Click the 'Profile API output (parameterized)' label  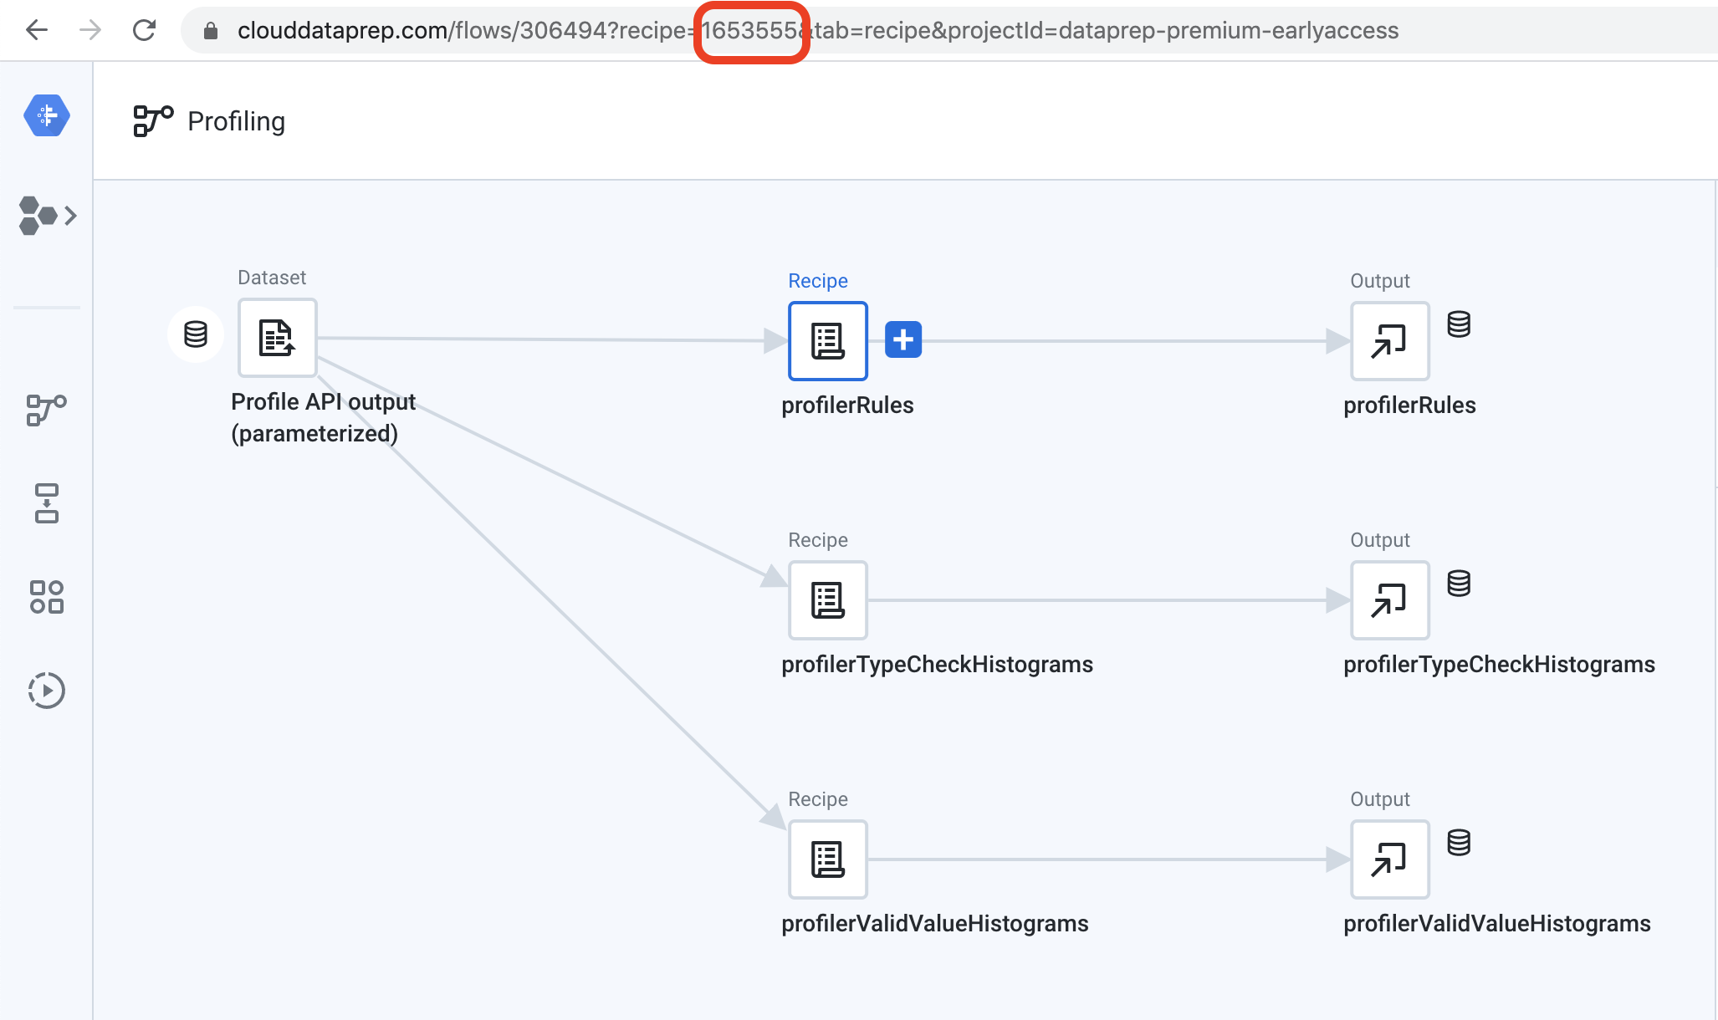[x=323, y=417]
